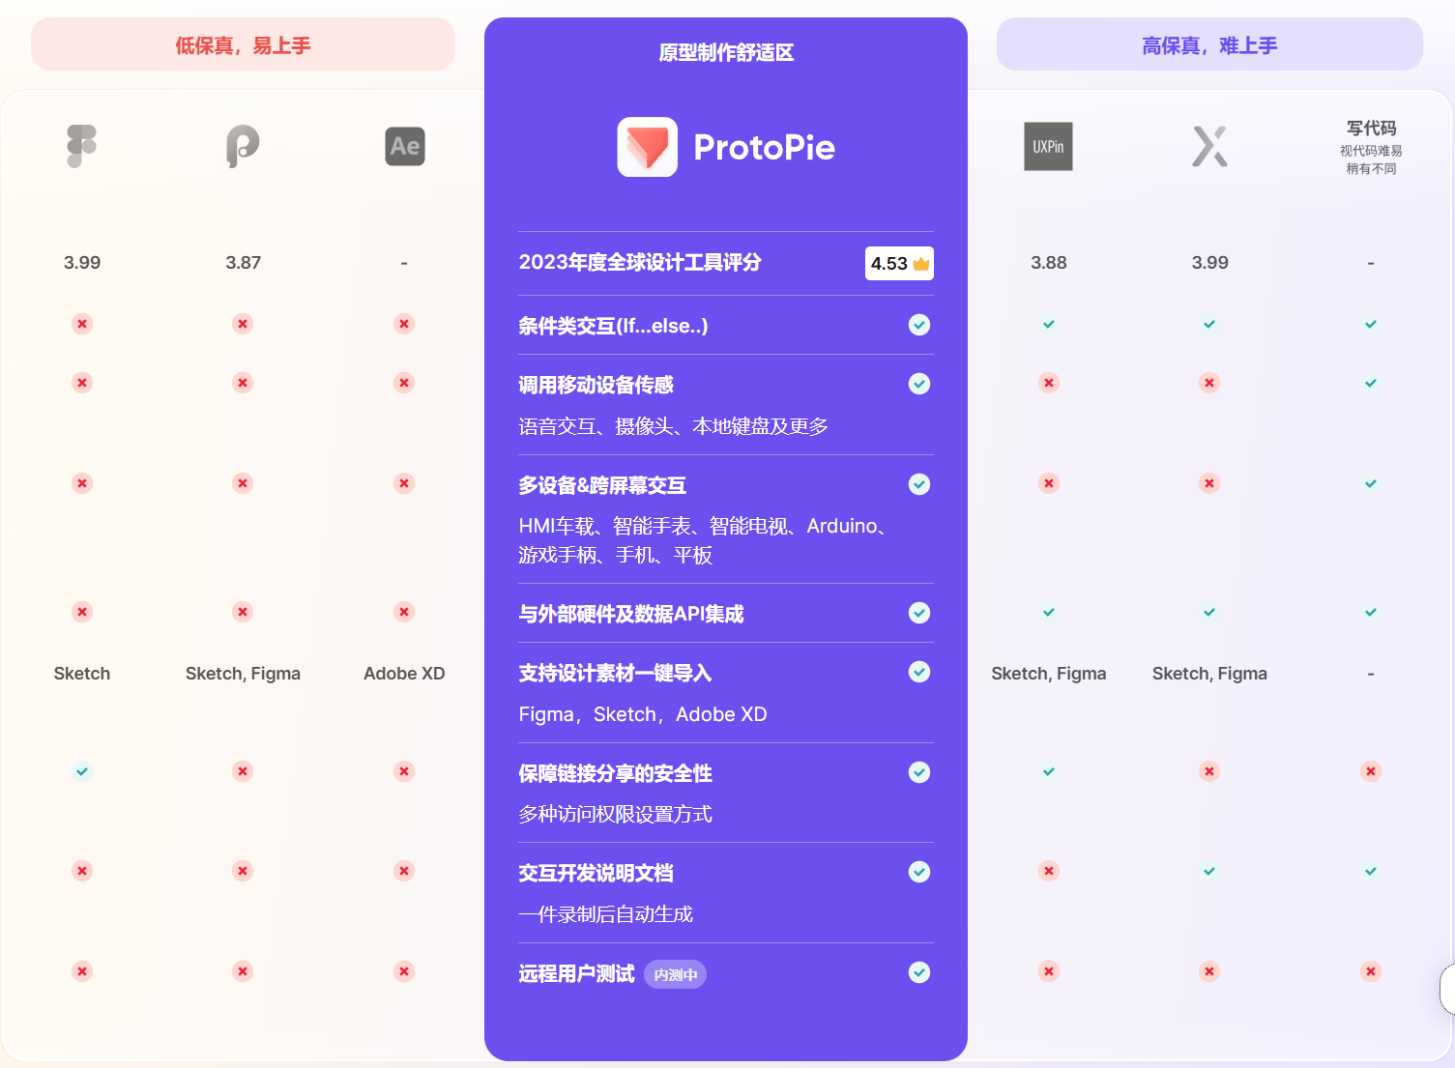Viewport: 1455px width, 1068px height.
Task: Click ProtoPie checkmark for 交互开发说明文档
Action: [919, 872]
